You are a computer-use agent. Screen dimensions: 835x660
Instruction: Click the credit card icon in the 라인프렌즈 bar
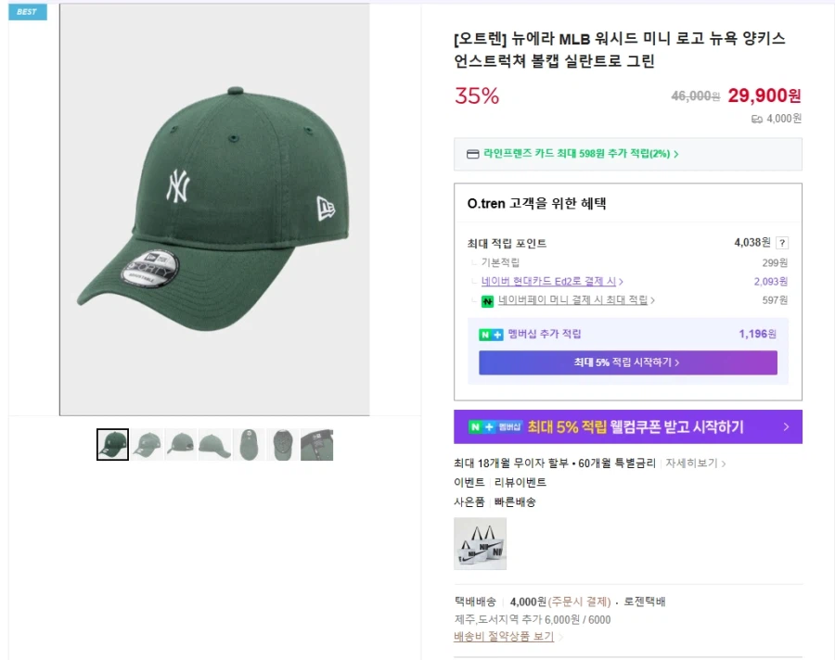[x=472, y=154]
